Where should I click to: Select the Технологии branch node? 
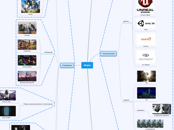pyautogui.click(x=108, y=53)
